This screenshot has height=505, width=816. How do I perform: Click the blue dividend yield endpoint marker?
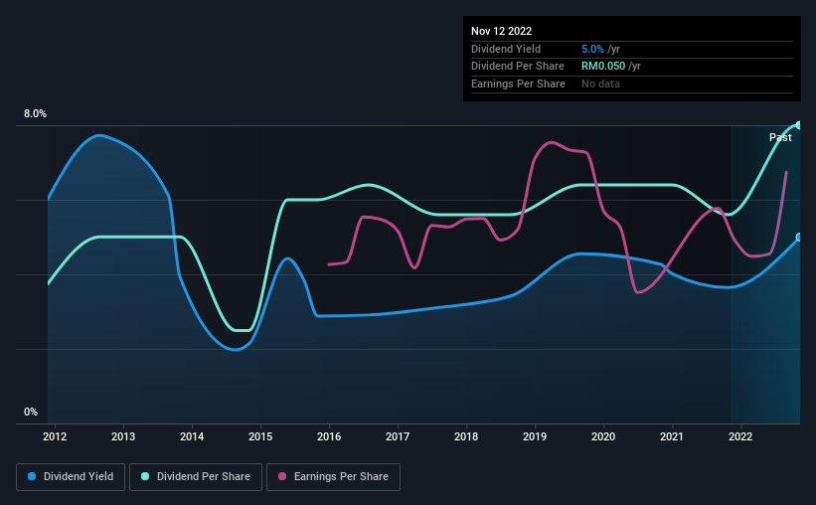pyautogui.click(x=799, y=238)
